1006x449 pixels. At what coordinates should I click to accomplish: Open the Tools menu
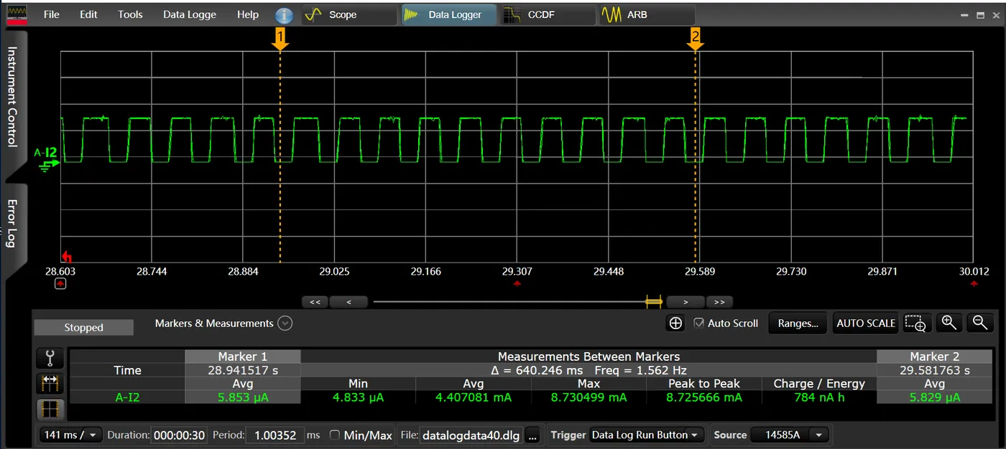click(x=130, y=14)
